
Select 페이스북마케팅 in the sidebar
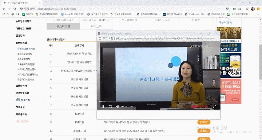coord(25,54)
